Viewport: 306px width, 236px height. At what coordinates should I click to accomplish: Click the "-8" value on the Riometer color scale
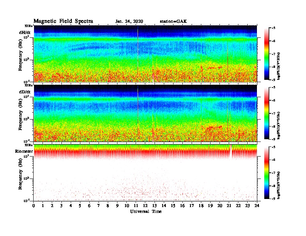(274, 185)
